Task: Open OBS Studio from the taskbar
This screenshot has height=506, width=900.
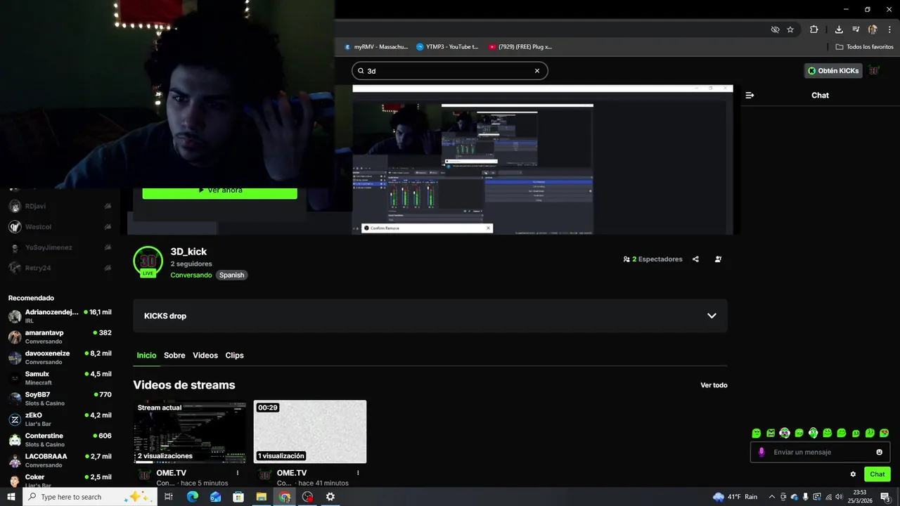Action: (x=307, y=497)
